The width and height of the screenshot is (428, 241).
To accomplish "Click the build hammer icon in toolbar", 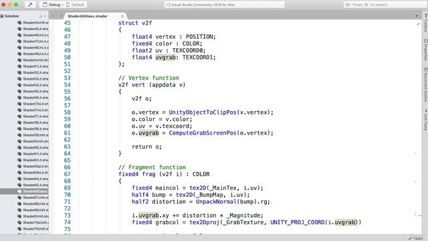I will pos(30,5).
